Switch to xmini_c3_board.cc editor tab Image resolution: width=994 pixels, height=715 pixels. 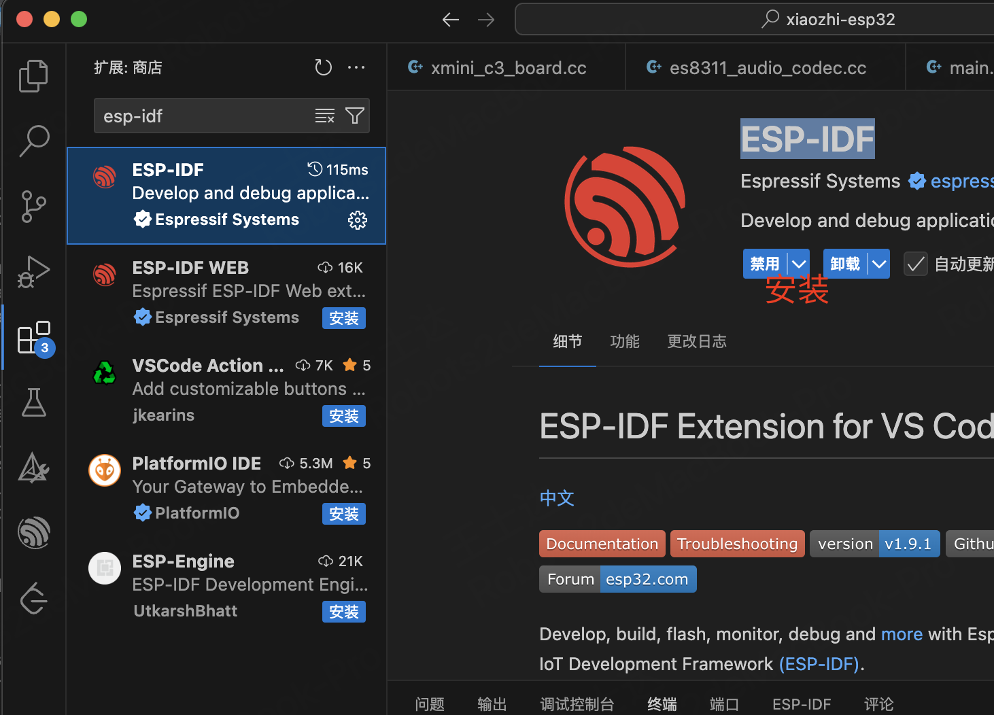(x=506, y=67)
